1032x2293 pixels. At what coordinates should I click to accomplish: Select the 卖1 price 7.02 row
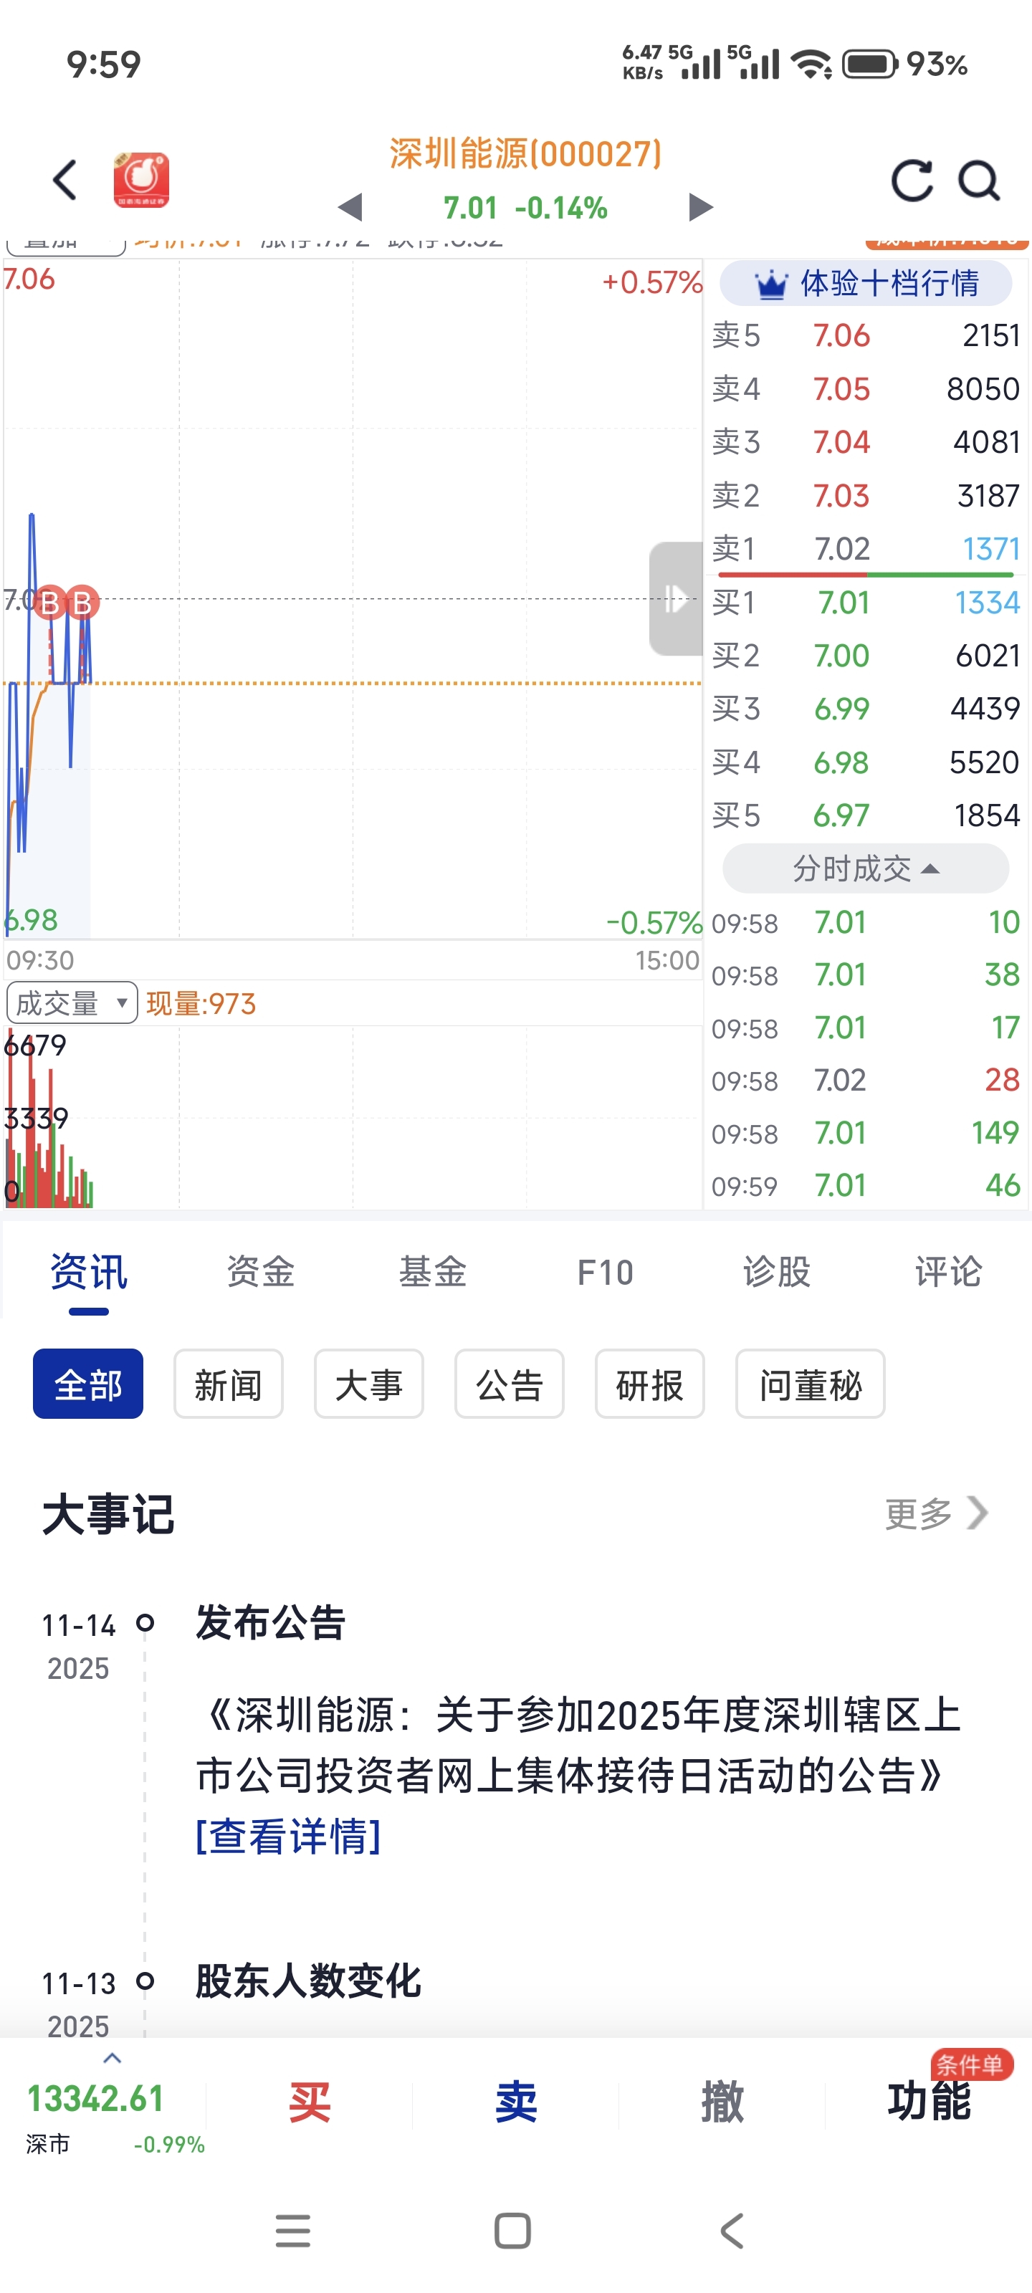(866, 548)
